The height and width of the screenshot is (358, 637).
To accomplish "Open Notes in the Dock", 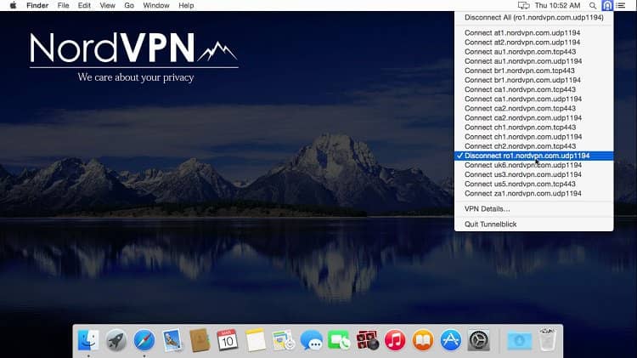I will pos(256,340).
